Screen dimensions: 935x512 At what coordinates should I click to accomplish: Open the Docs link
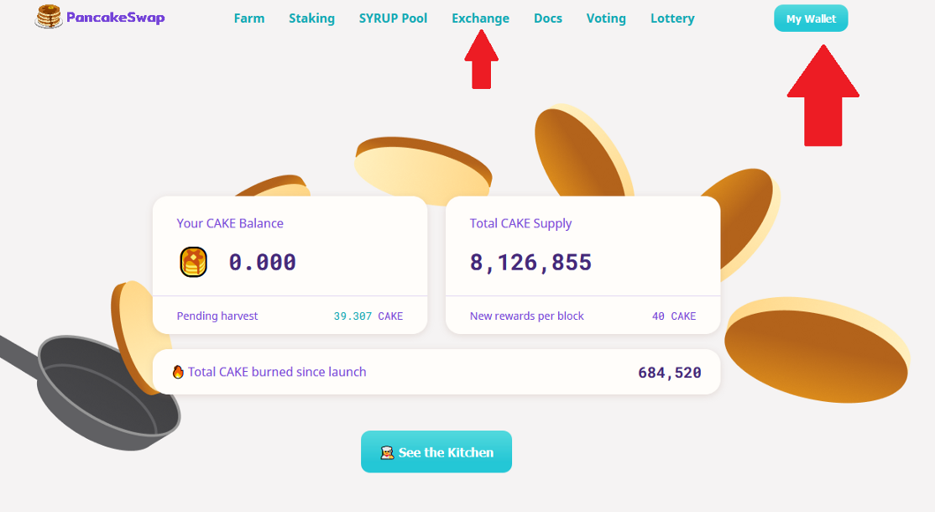548,18
